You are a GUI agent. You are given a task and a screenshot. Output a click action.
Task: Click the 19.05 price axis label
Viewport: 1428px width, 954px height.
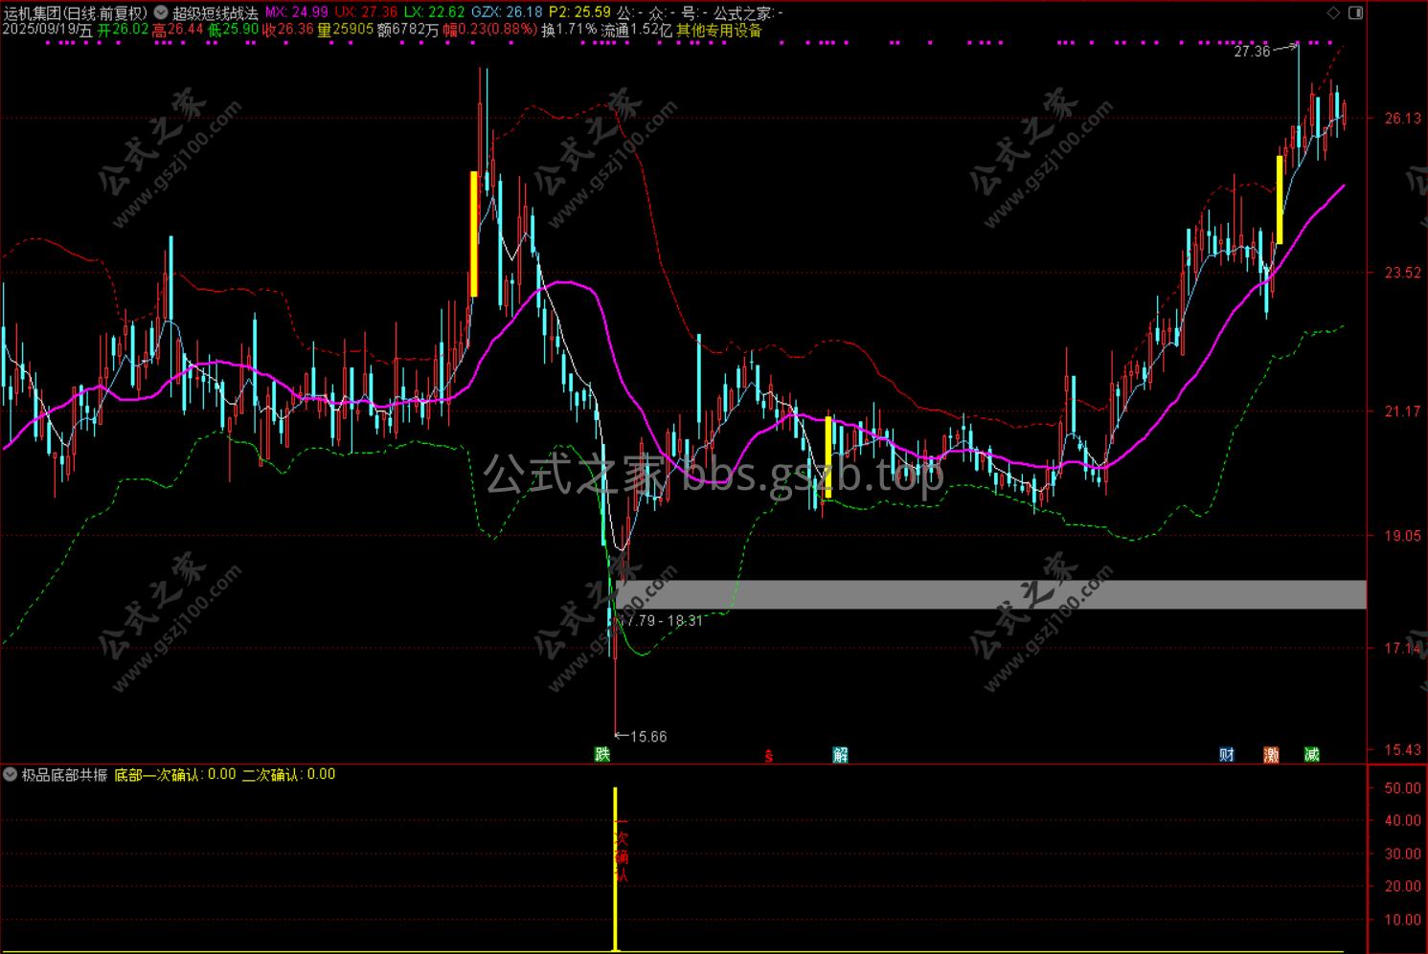point(1402,536)
